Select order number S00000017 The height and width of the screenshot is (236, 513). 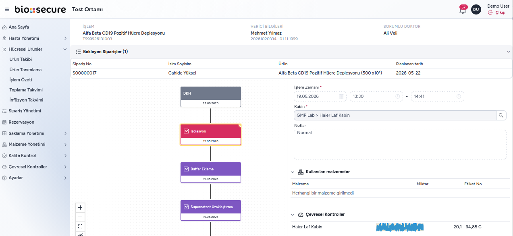pyautogui.click(x=85, y=73)
